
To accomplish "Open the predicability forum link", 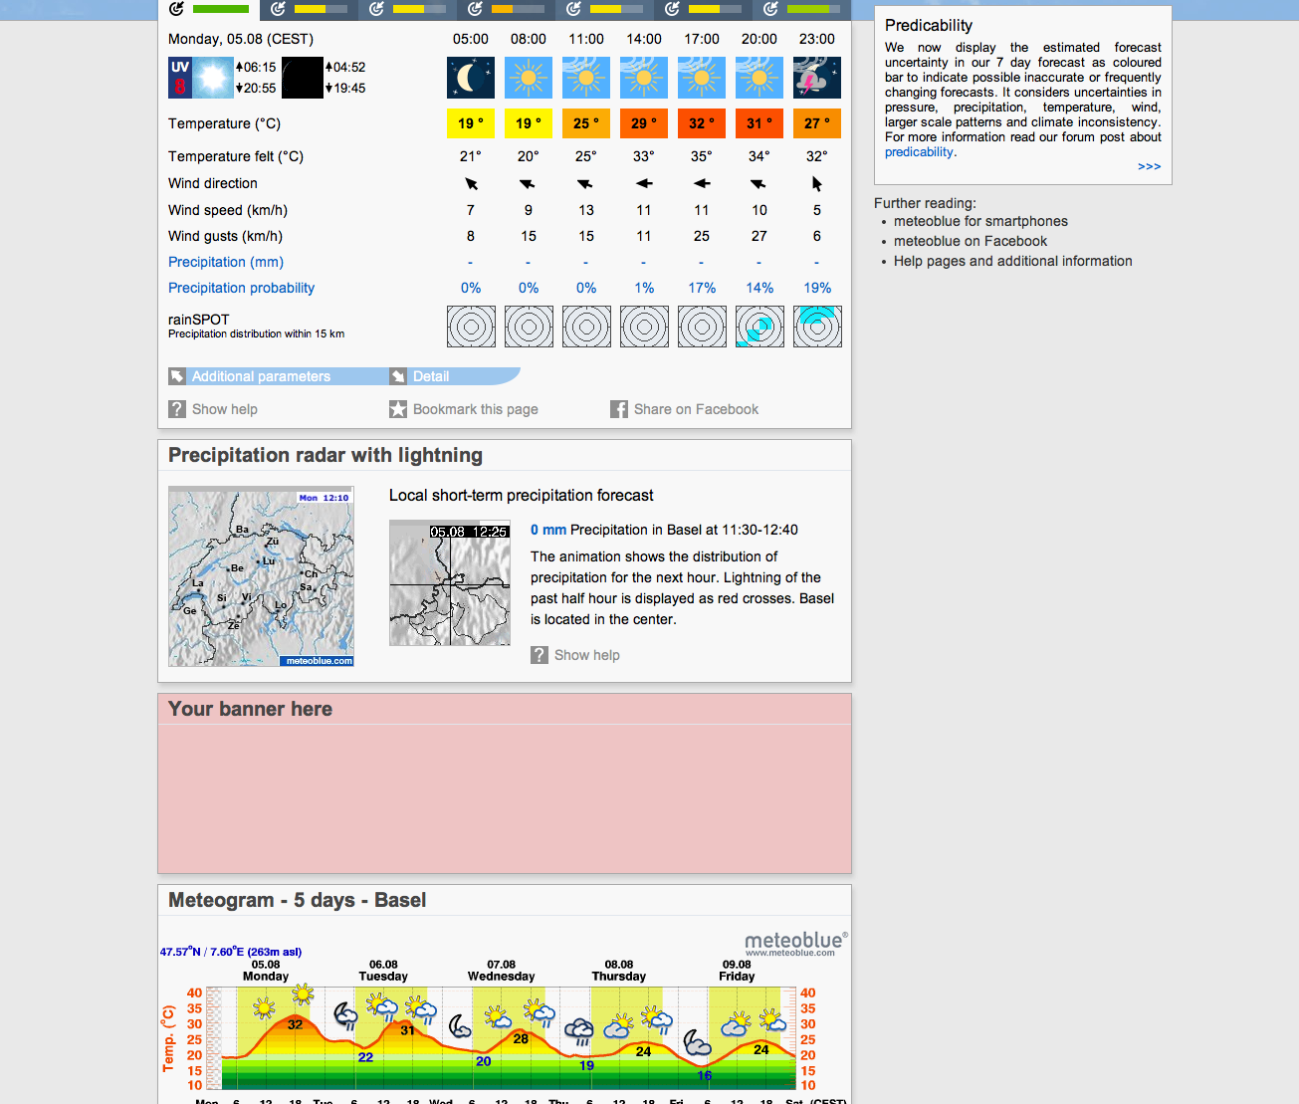I will pyautogui.click(x=919, y=152).
